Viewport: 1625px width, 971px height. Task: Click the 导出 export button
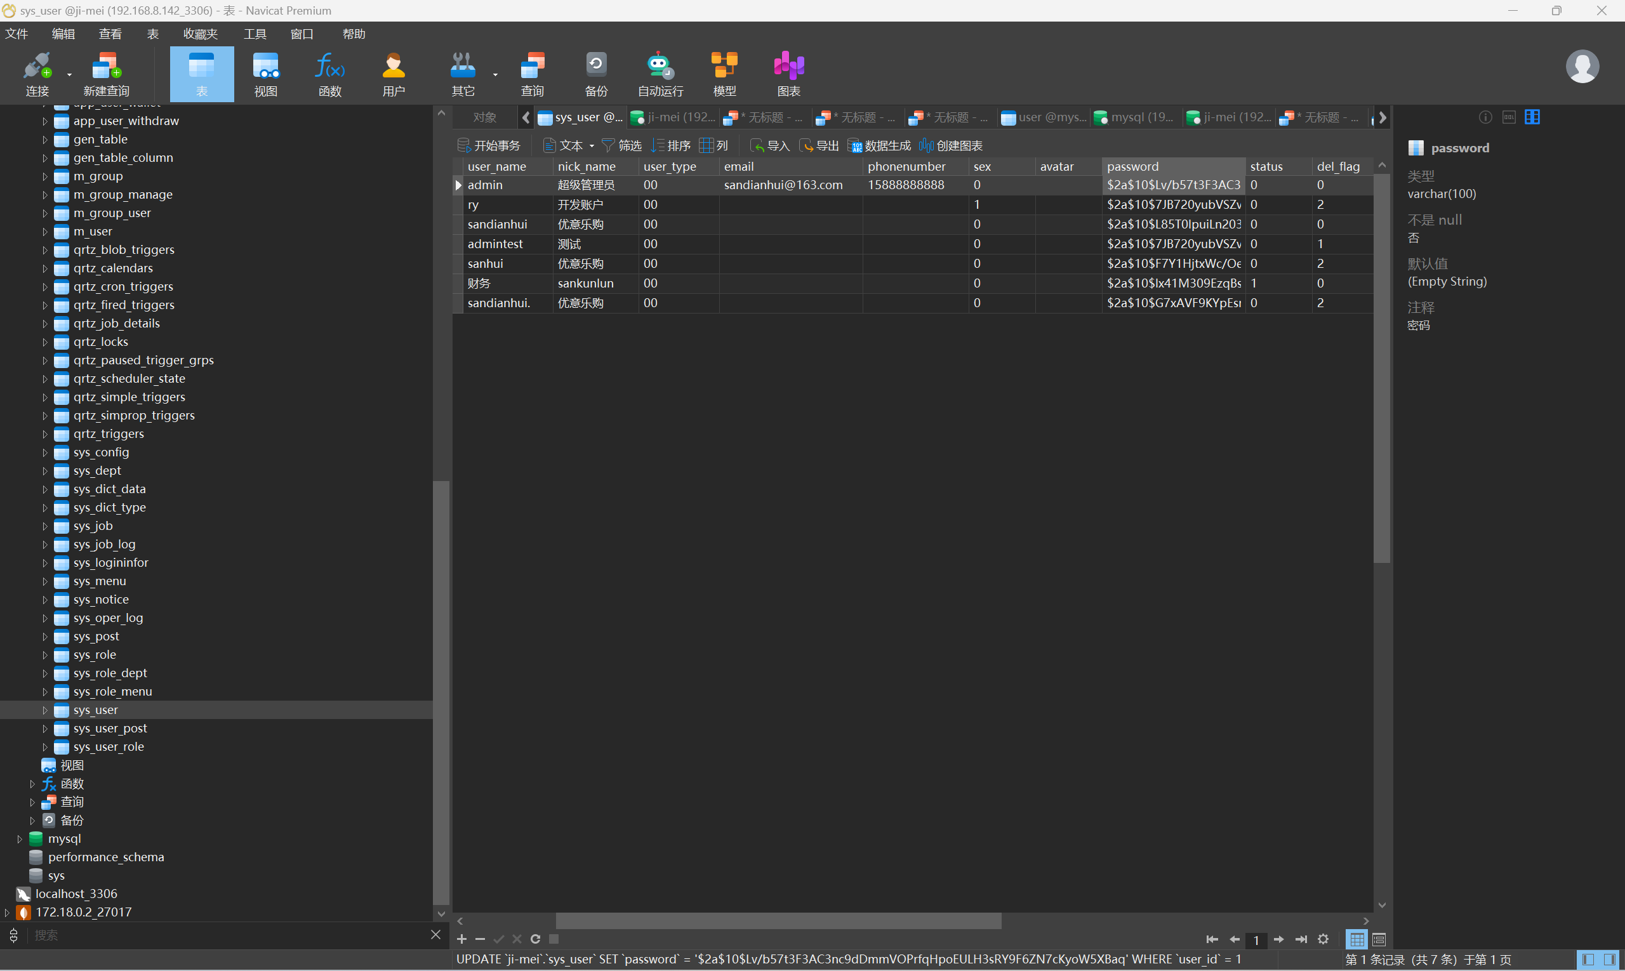tap(819, 146)
